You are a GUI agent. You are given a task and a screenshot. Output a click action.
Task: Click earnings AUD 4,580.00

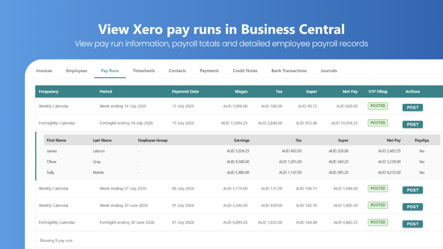coord(238,162)
